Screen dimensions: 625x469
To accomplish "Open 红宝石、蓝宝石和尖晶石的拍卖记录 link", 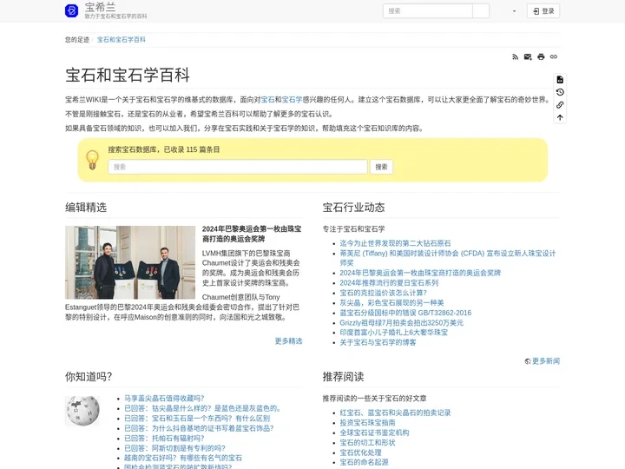I will pos(395,413).
